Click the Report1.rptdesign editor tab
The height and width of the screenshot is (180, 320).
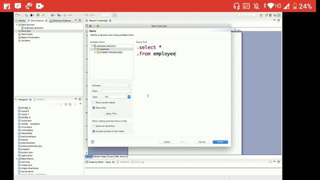pos(98,20)
